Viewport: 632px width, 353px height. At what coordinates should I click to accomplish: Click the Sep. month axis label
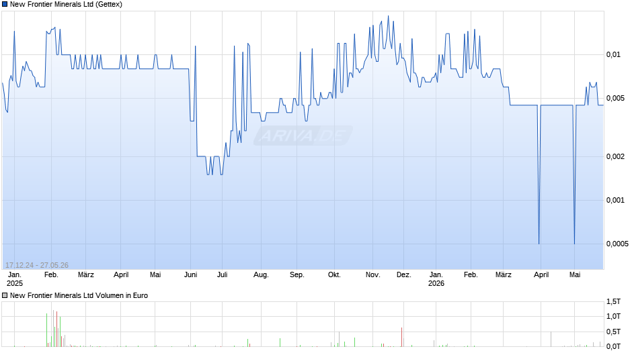coord(297,275)
